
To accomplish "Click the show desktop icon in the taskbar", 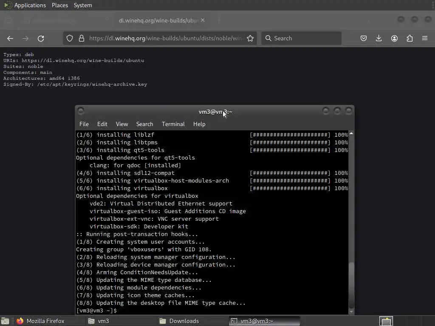I will pos(5,321).
